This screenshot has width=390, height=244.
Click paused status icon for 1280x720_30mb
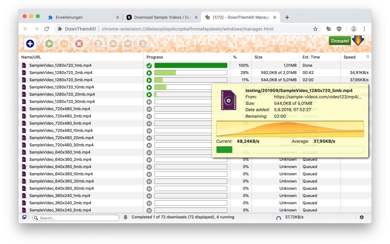click(x=149, y=102)
